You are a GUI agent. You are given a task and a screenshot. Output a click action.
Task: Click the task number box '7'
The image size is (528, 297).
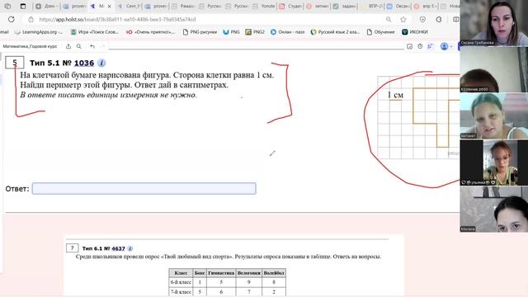tap(72, 248)
